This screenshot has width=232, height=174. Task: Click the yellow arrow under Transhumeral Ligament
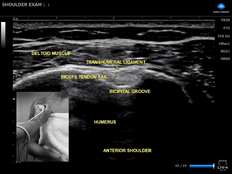pyautogui.click(x=117, y=67)
